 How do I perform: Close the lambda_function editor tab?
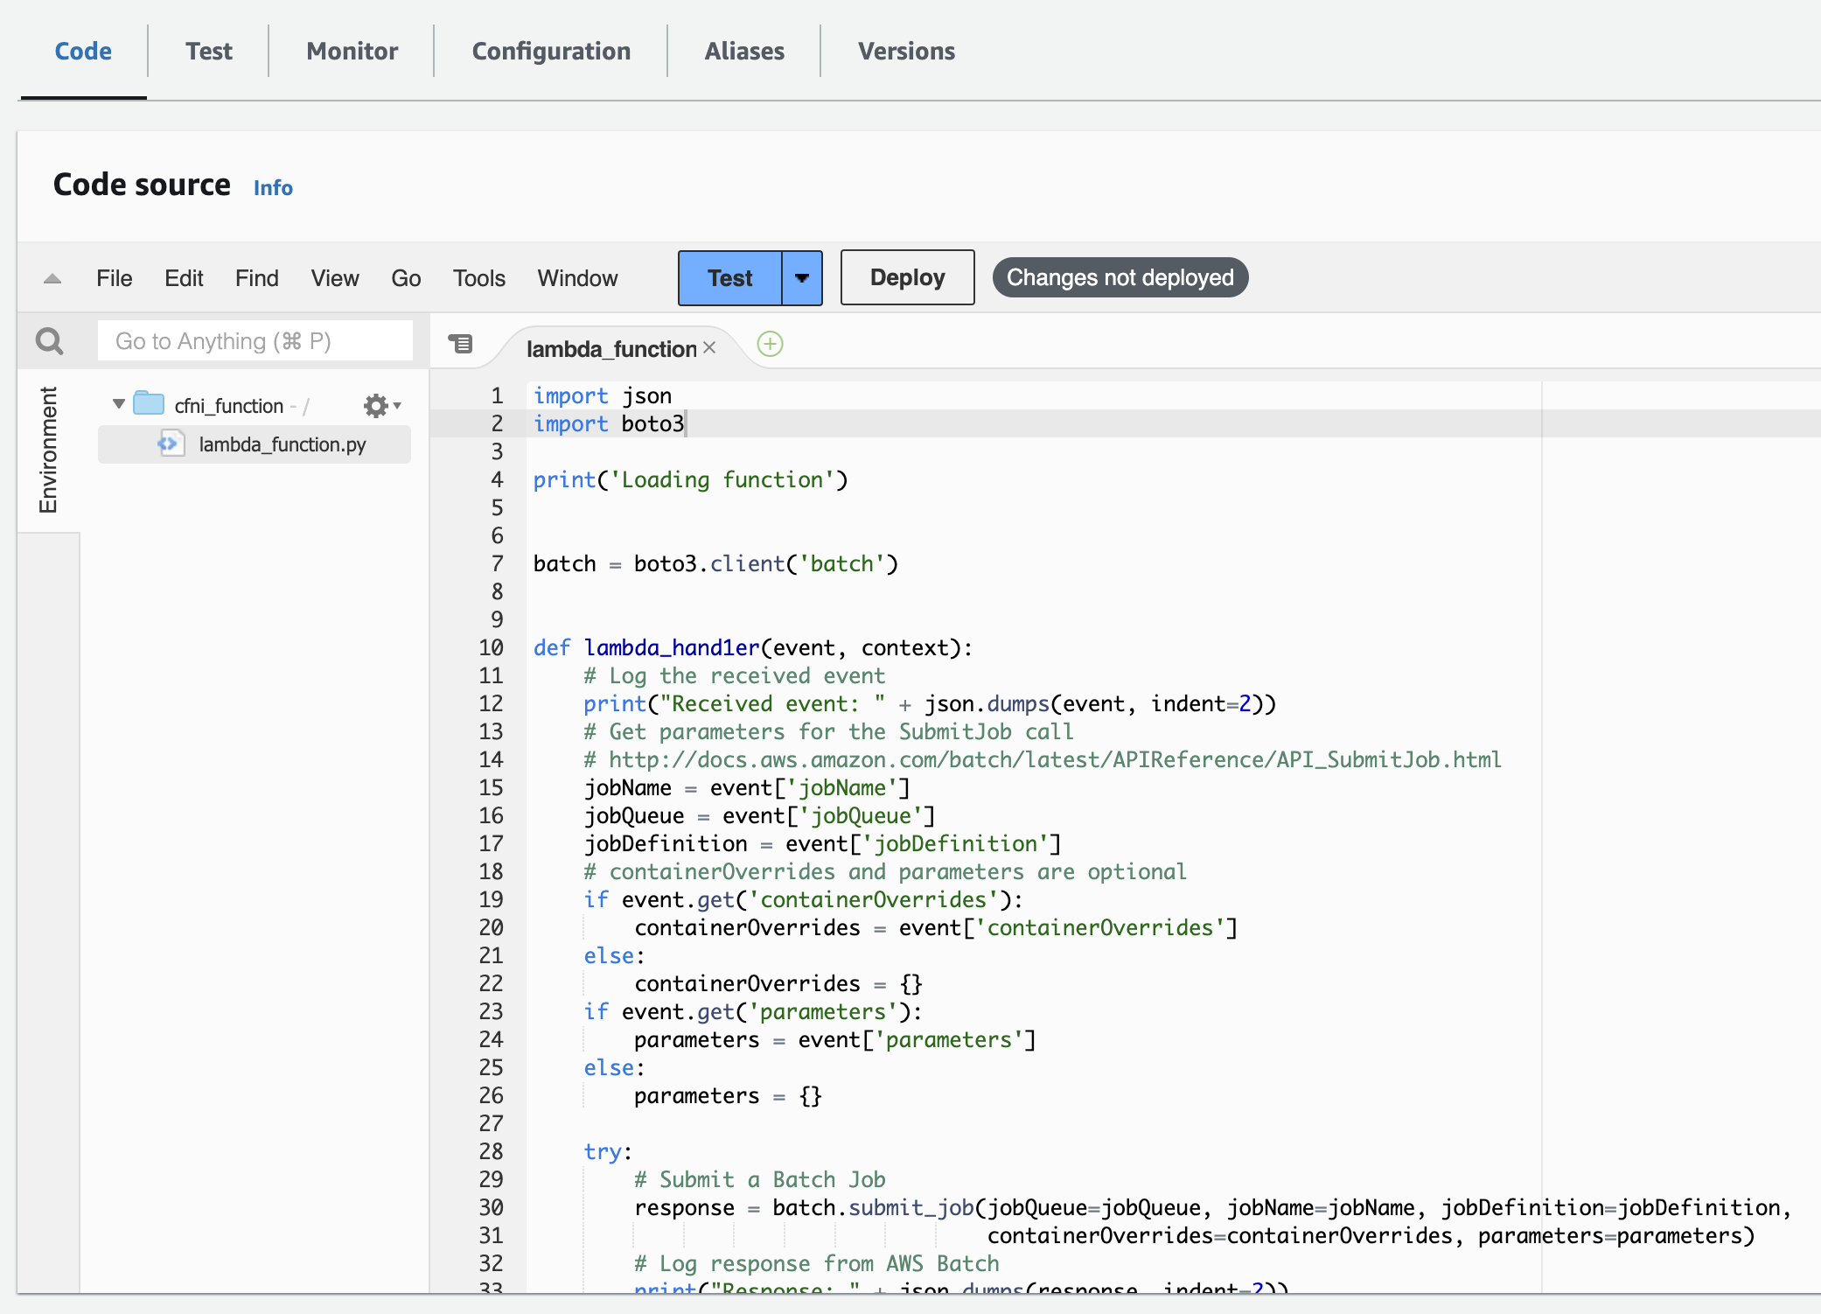click(709, 348)
